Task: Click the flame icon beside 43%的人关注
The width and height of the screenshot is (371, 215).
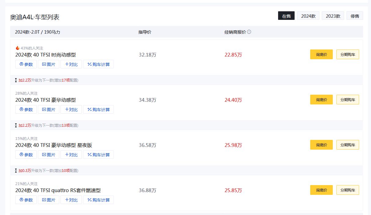Action: 17,48
